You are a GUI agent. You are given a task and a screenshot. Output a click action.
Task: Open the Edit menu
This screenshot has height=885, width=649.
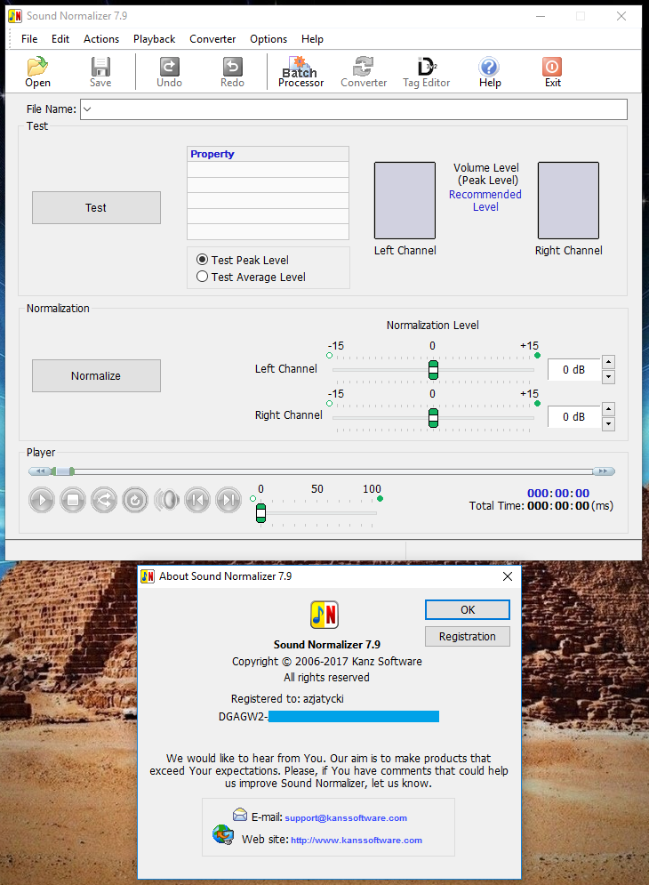tap(60, 39)
